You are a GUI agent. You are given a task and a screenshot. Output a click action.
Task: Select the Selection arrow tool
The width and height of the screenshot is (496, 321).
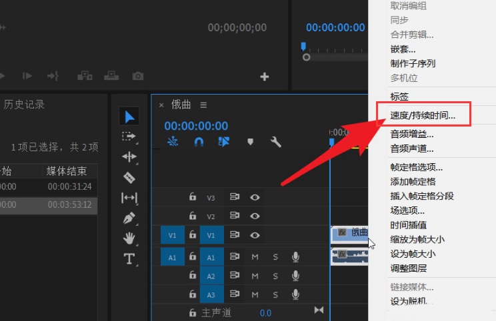(x=129, y=117)
